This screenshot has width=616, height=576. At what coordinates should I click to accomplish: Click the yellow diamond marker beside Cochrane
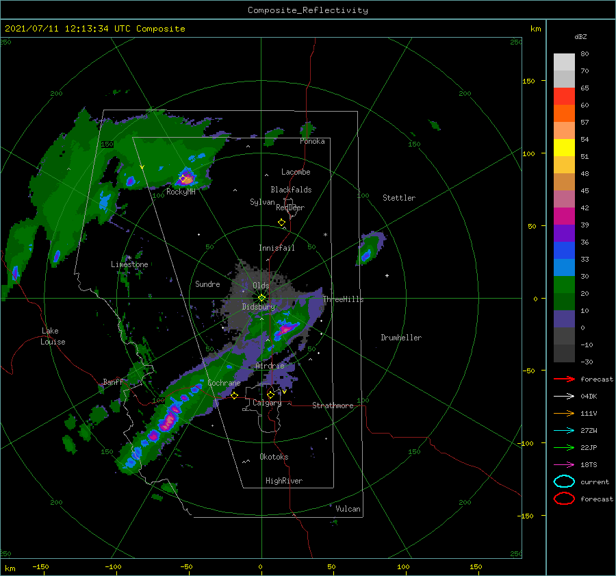235,396
